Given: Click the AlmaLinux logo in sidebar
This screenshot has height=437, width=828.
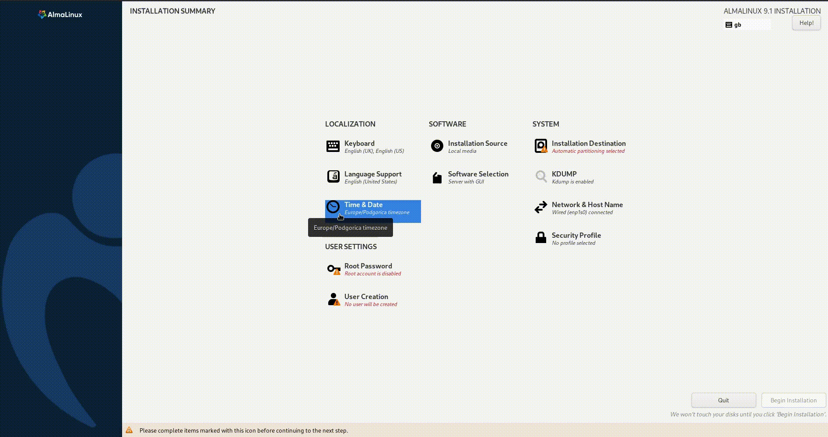Looking at the screenshot, I should (60, 14).
